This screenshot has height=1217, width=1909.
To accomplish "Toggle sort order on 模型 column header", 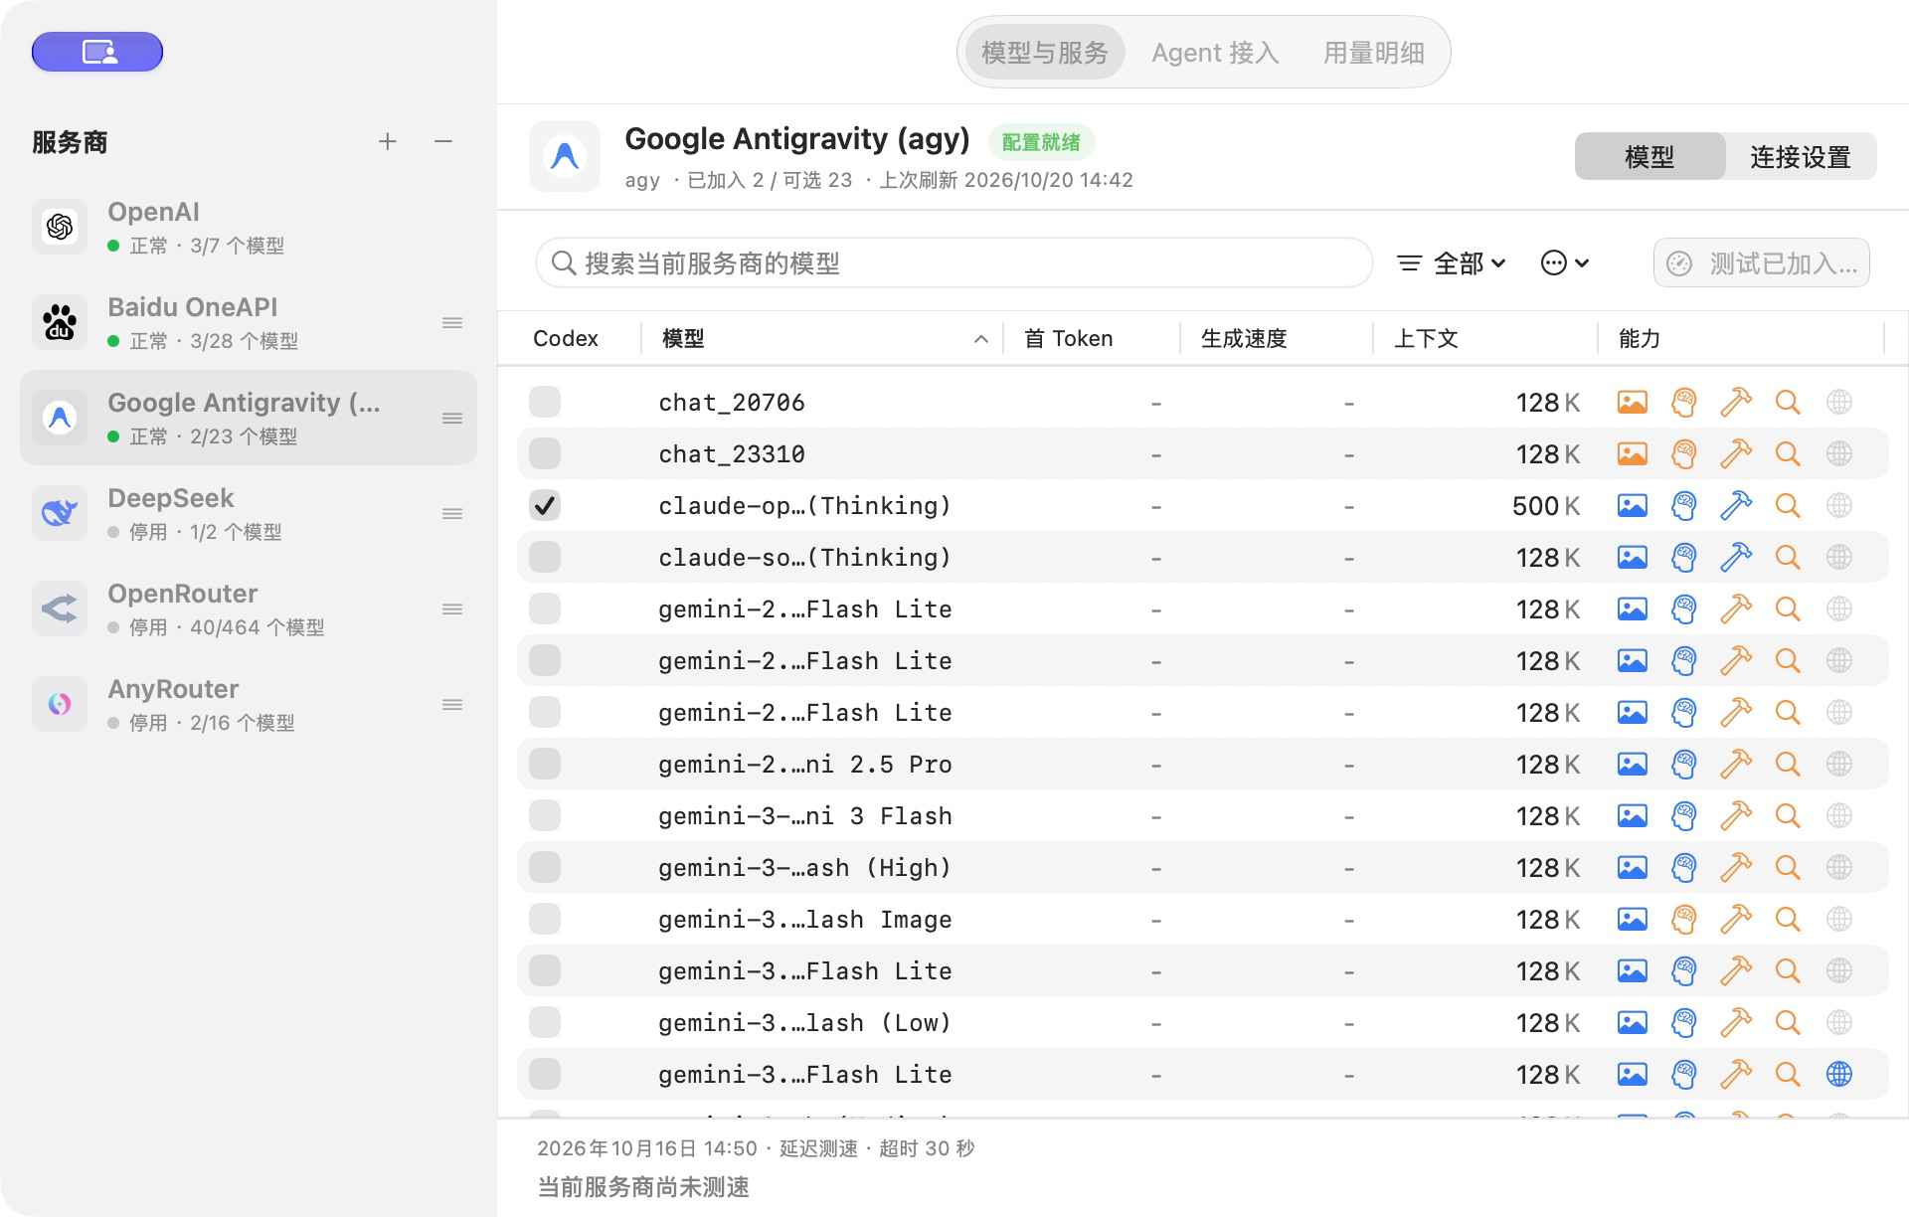I will click(x=824, y=339).
